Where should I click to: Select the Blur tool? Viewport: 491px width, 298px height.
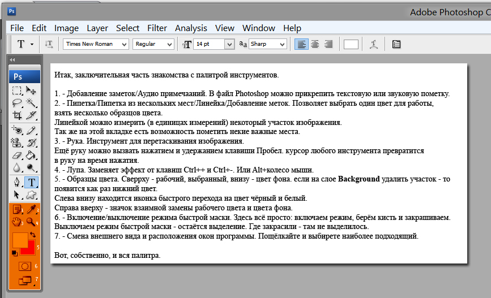17,168
